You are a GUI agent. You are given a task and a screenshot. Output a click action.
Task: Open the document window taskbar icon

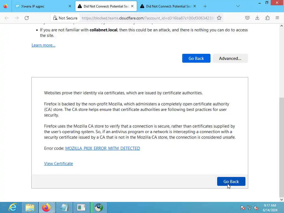point(81,207)
